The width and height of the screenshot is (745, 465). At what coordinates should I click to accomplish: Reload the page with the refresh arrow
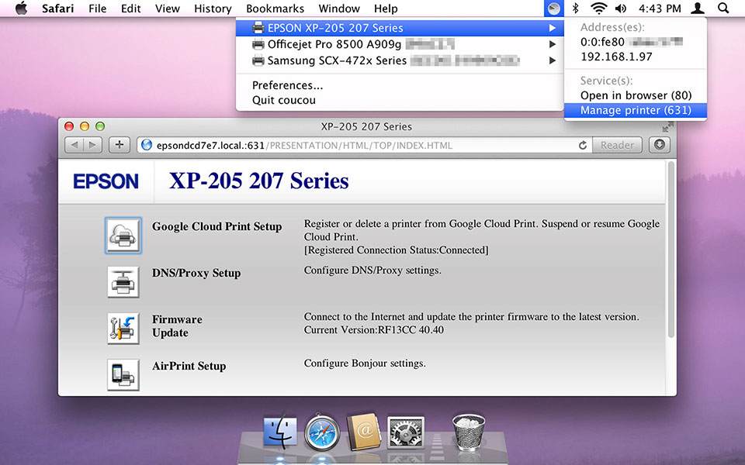pyautogui.click(x=583, y=145)
